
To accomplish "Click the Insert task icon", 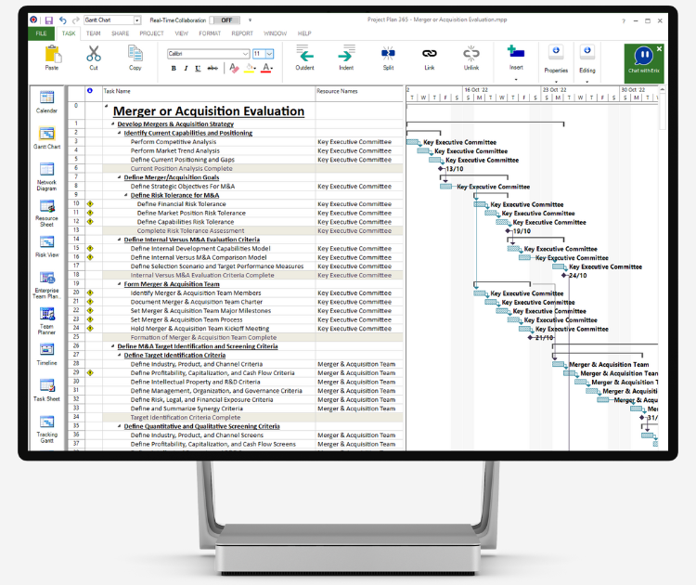I will pyautogui.click(x=516, y=52).
